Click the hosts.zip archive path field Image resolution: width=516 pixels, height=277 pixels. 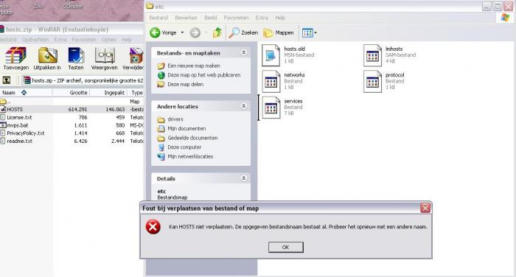click(83, 80)
